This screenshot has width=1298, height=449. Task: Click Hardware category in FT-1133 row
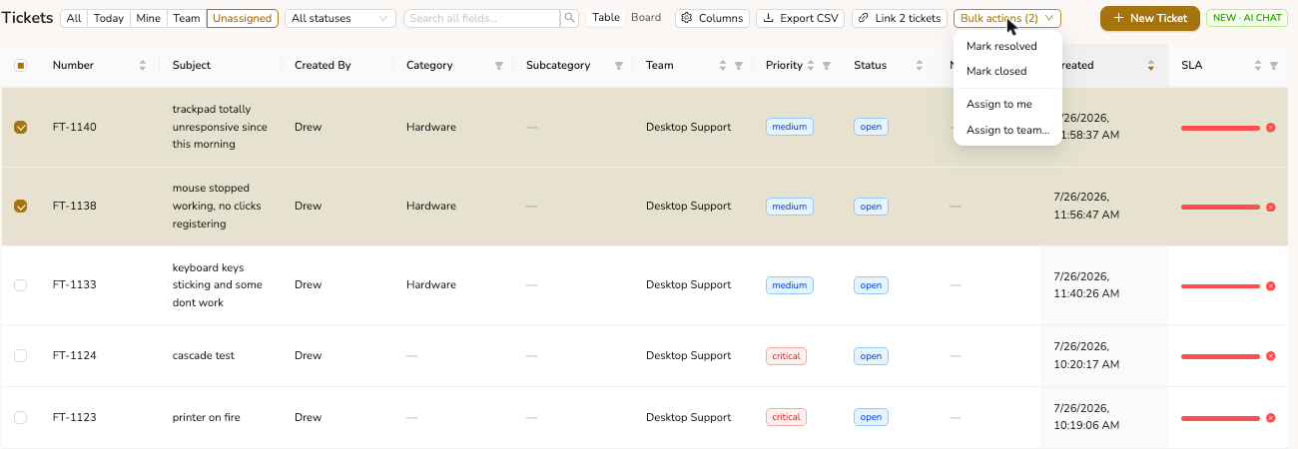coord(431,285)
